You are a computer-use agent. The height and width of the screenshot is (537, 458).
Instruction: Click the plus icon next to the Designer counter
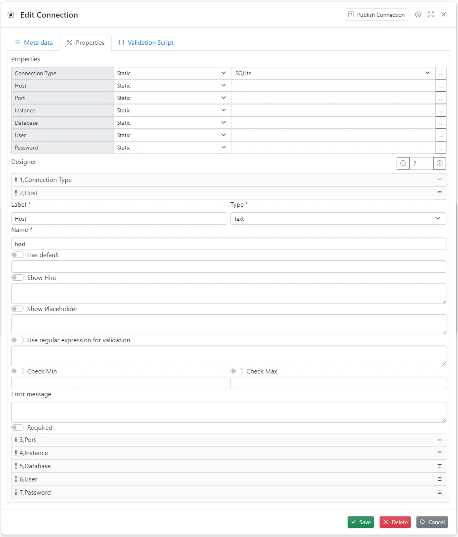[440, 163]
